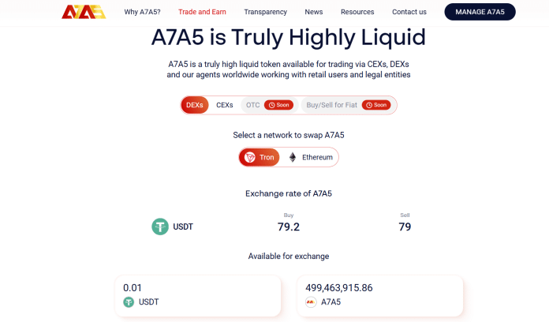Switch to the CEXs option
Screen dimensions: 549x322
(225, 105)
